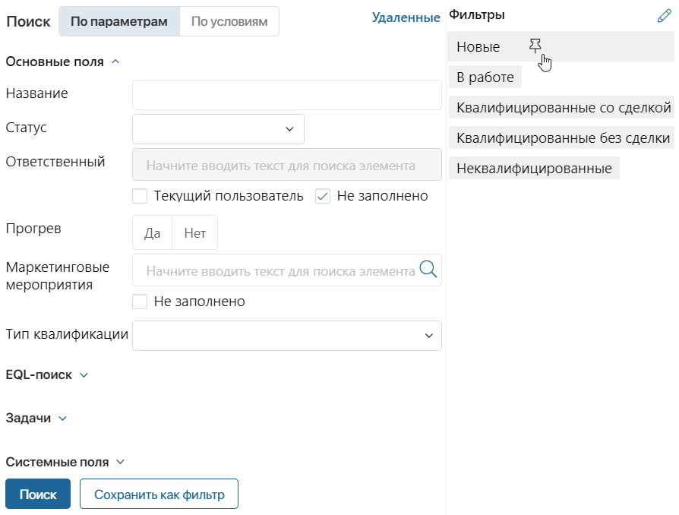Image resolution: width=679 pixels, height=515 pixels.
Task: Enable the Текущий пользователь checkbox
Action: click(x=140, y=196)
